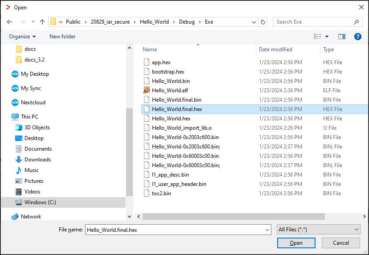Open the recent locations dropdown arrow
This screenshot has height=255, width=369.
point(33,22)
